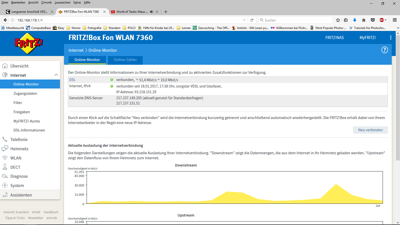Open the avm.de link

pos(52,218)
